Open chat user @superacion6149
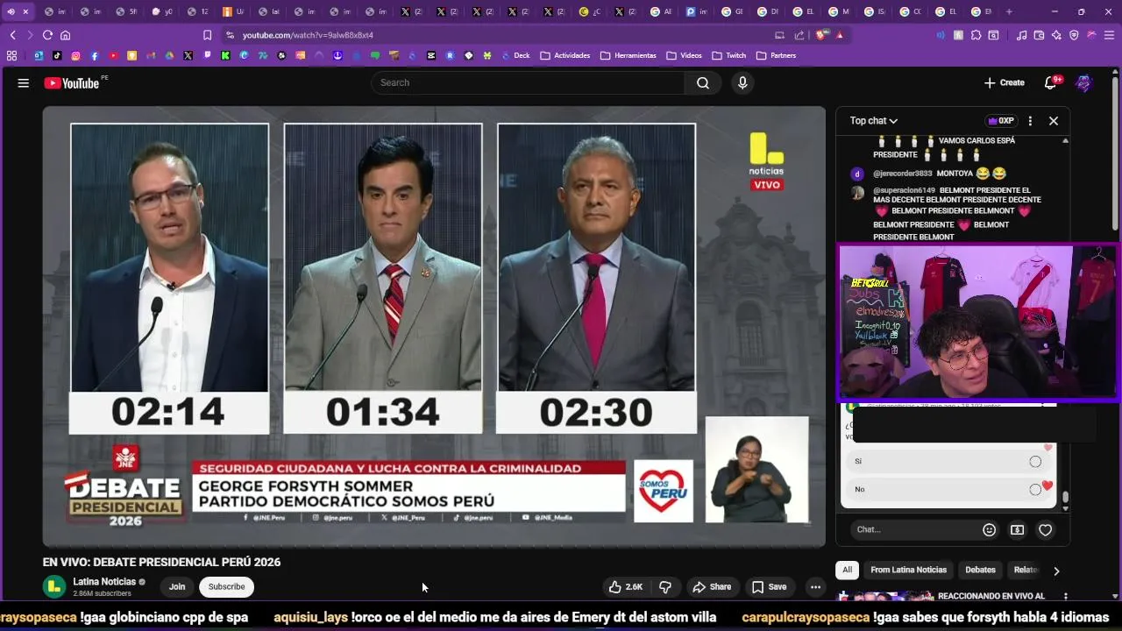1122x631 pixels. click(904, 190)
